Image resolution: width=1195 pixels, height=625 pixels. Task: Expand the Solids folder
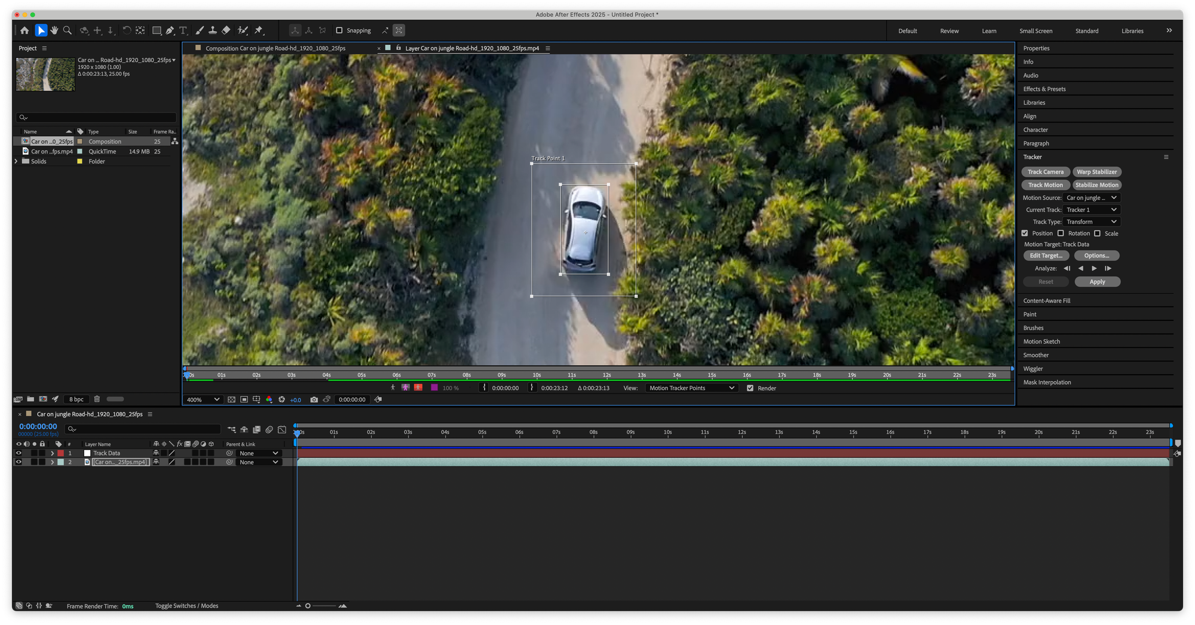point(16,161)
